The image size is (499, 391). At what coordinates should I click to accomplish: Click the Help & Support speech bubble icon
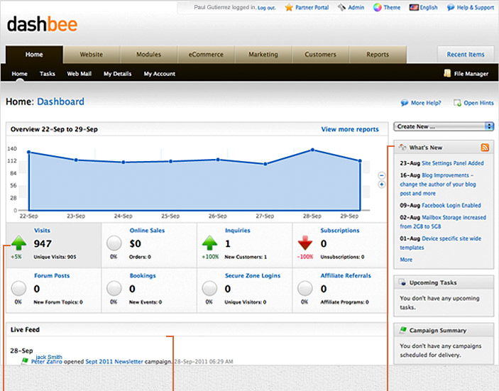[x=450, y=7]
